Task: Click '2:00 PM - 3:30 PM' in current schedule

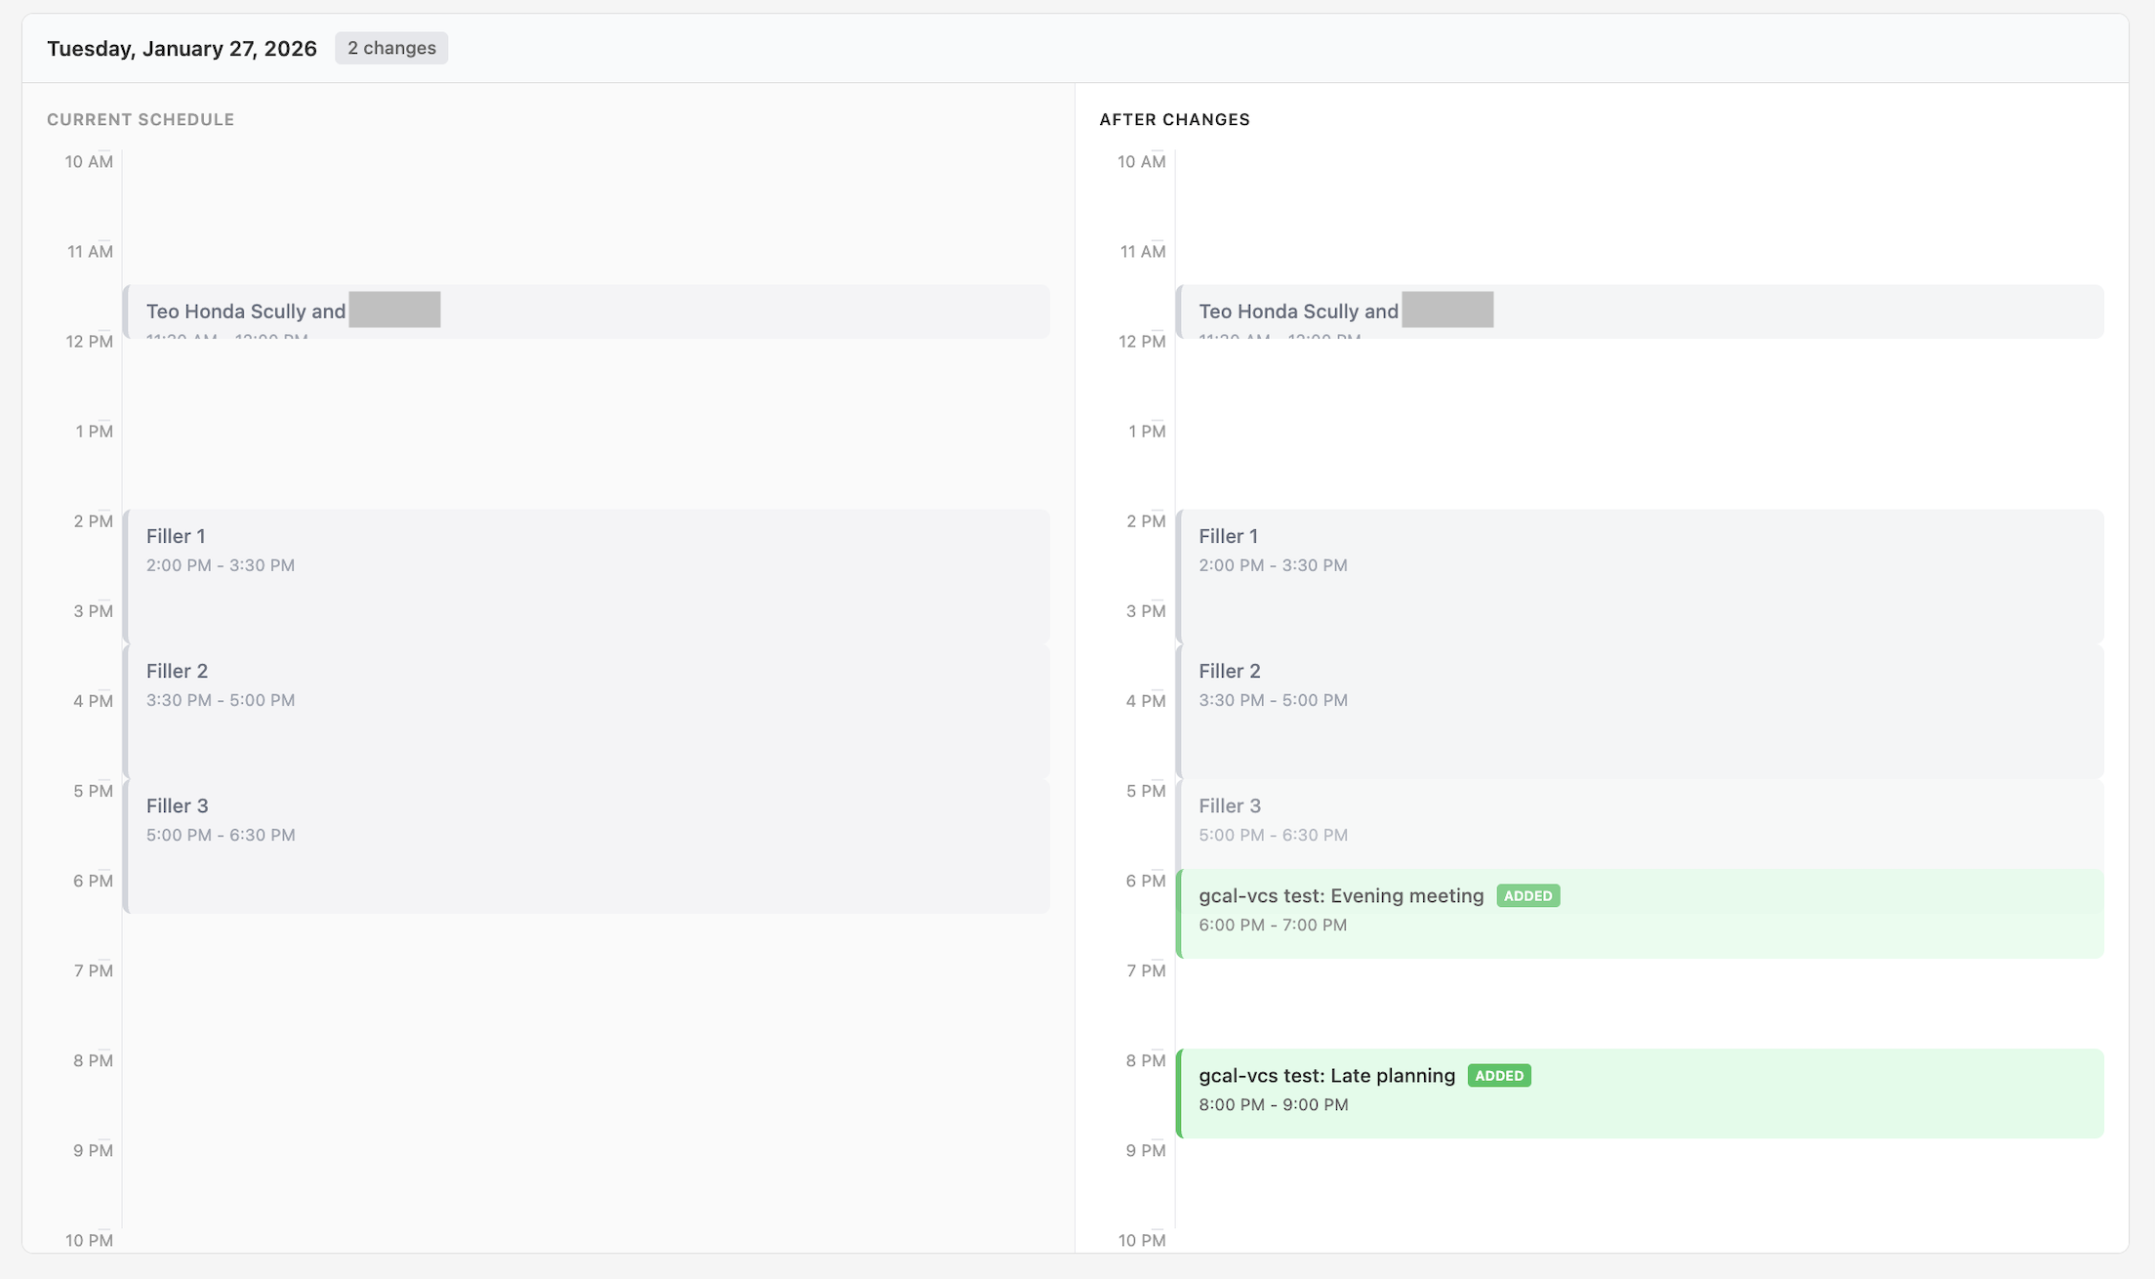Action: [221, 565]
